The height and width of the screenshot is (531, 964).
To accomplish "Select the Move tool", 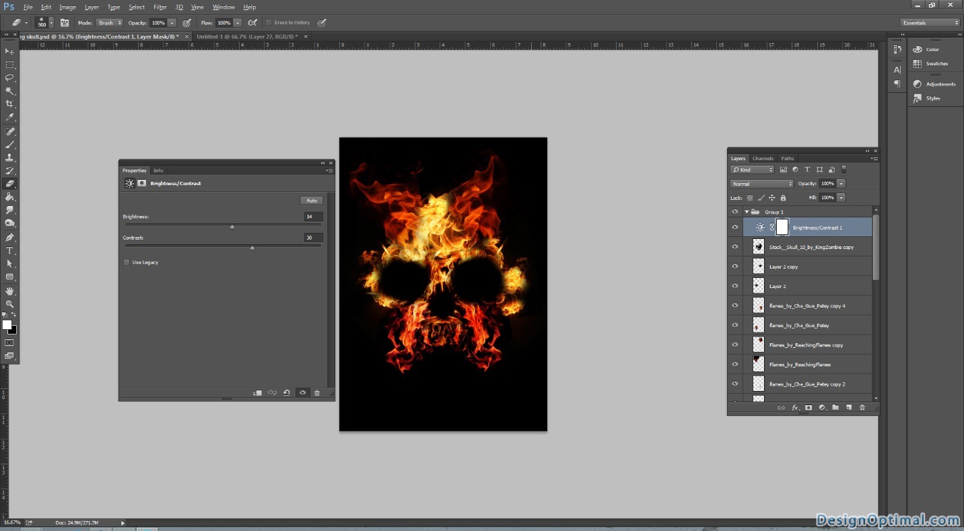I will click(9, 52).
